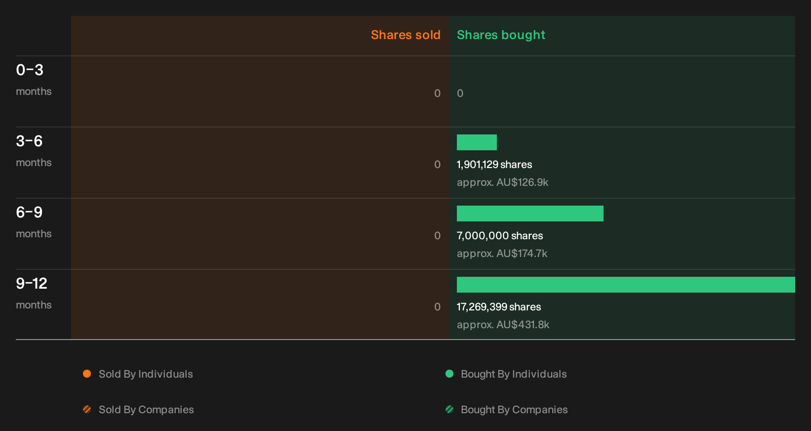This screenshot has height=431, width=811.
Task: Click the 9-12 months shares sold zero
Action: click(438, 307)
